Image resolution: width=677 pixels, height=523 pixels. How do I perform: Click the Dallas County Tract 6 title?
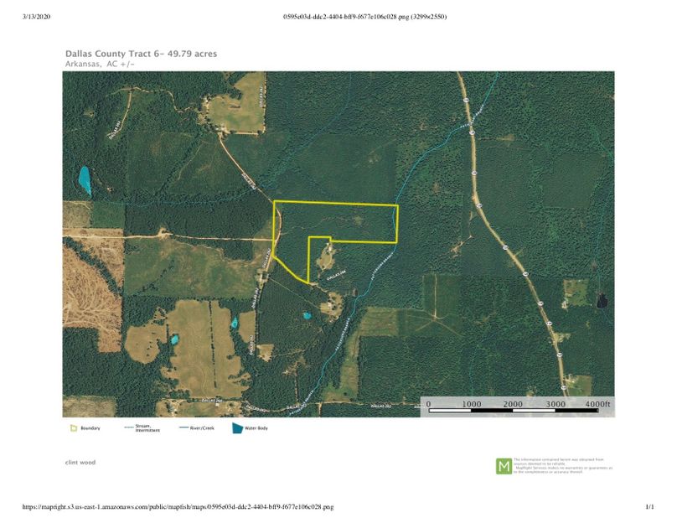141,53
